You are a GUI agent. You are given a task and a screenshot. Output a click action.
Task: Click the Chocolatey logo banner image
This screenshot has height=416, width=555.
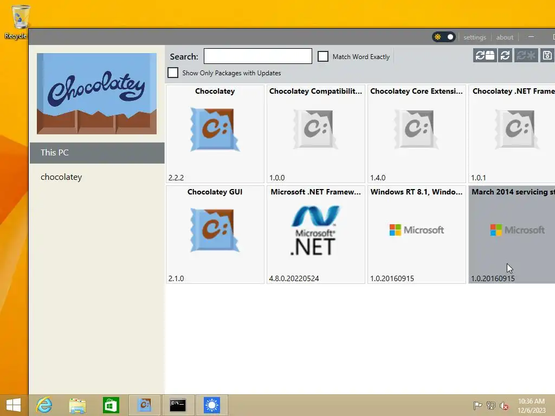coord(96,94)
